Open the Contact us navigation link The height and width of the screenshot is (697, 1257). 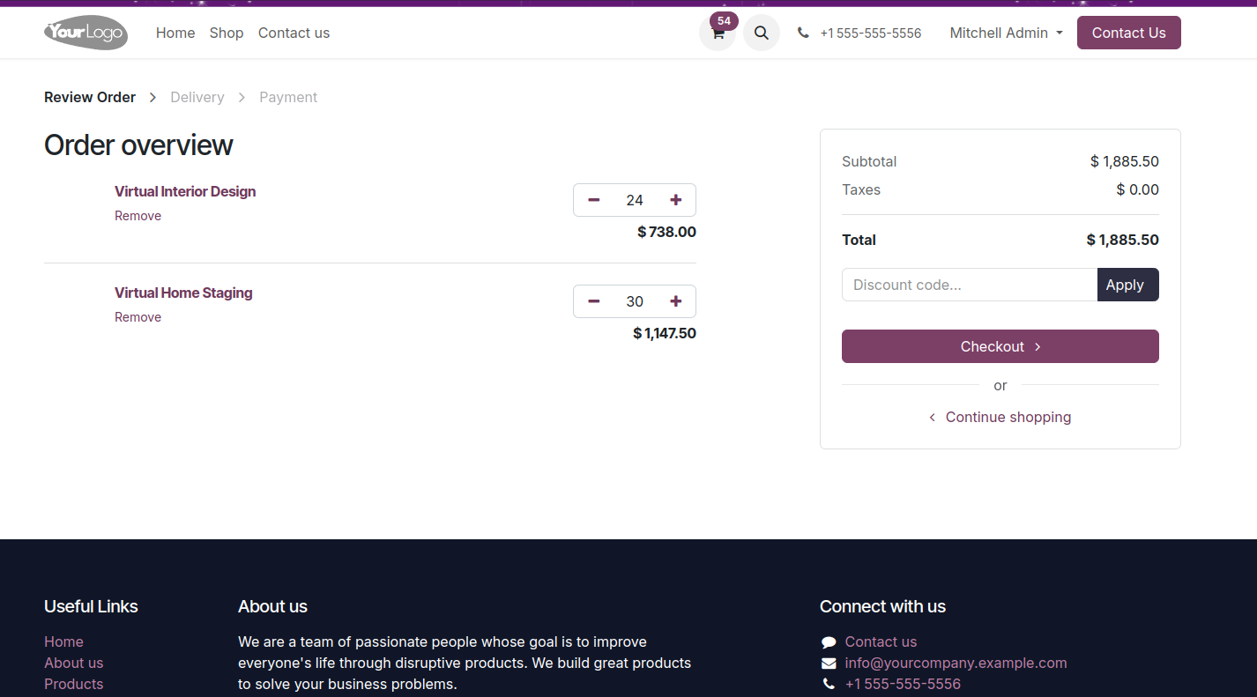(x=294, y=33)
